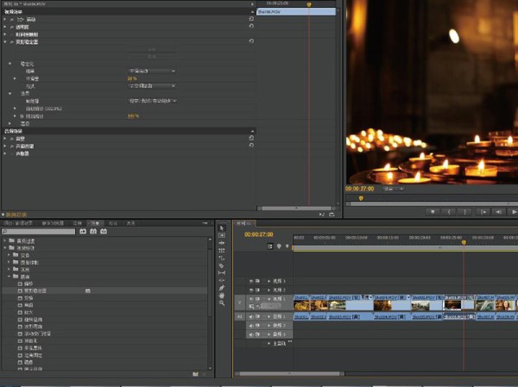Expand the Audio Transitions folder
Screen dimensions: 518x387
click(x=5, y=240)
